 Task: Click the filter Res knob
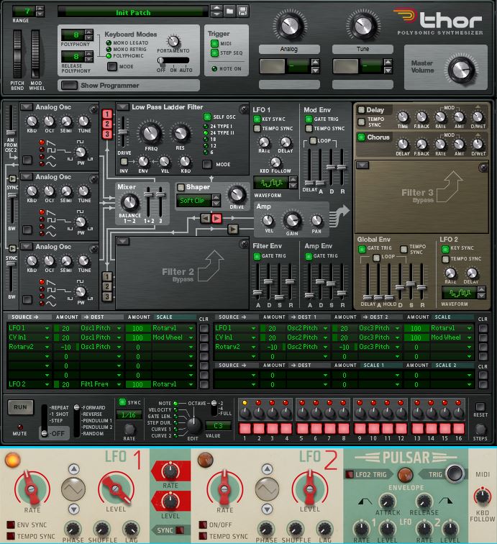(180, 134)
